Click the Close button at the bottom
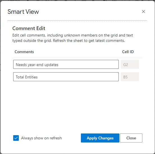 [131, 138]
